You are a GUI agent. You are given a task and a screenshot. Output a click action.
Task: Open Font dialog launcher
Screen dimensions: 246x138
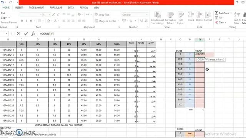tap(59, 27)
